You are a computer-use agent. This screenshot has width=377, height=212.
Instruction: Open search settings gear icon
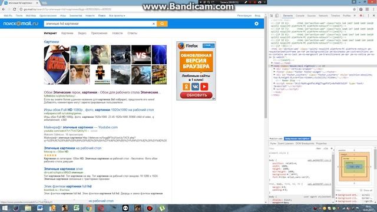click(x=257, y=24)
